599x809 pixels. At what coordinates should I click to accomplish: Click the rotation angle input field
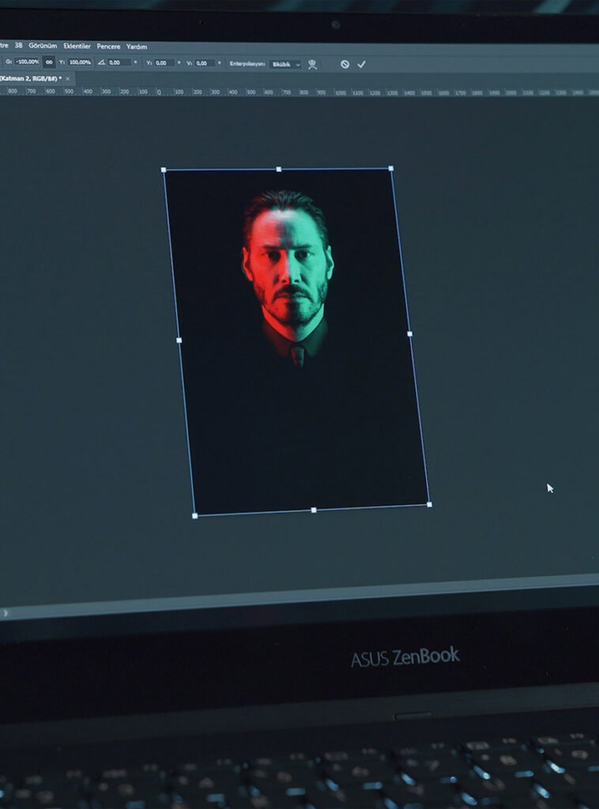coord(119,62)
